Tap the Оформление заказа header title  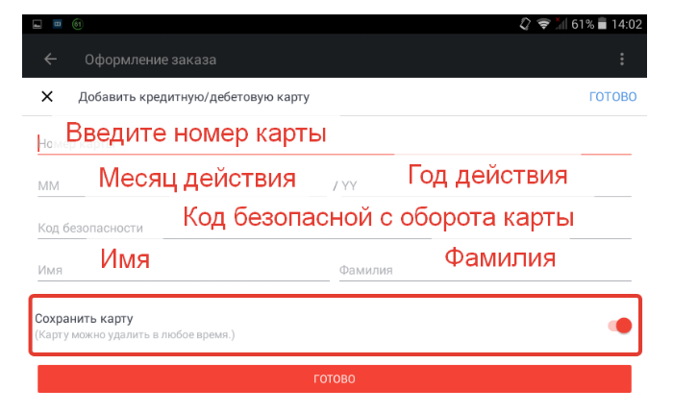(150, 60)
